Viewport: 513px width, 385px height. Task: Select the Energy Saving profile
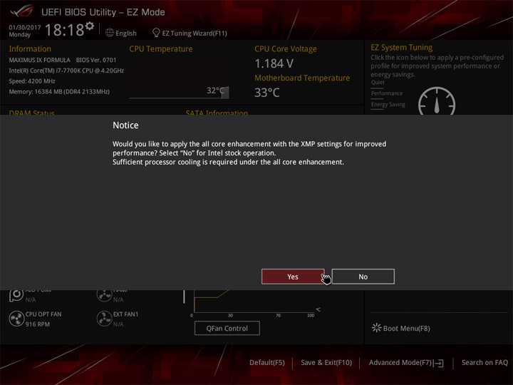388,104
